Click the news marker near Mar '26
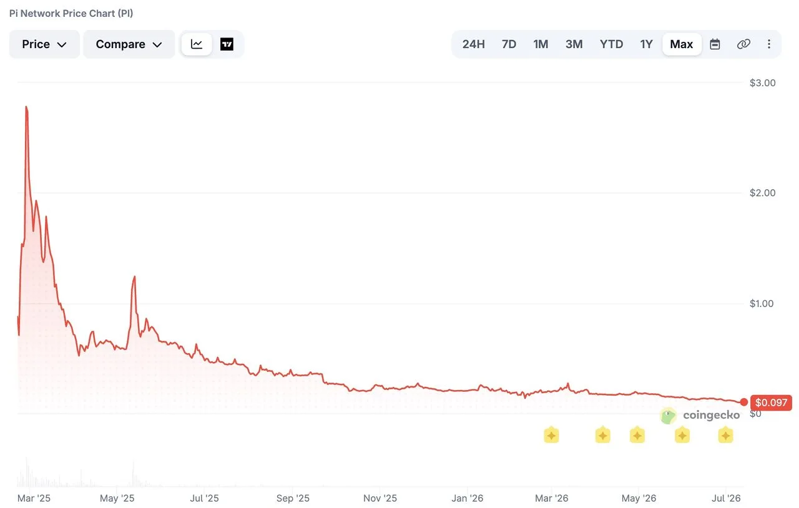 point(551,435)
